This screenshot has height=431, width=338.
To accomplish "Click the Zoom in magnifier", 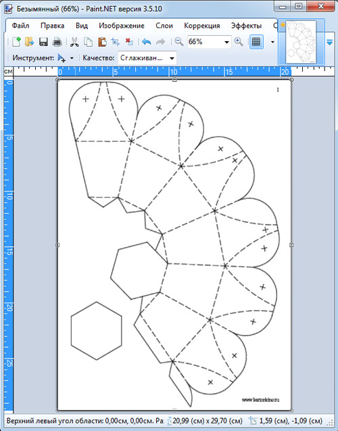I will pos(239,42).
